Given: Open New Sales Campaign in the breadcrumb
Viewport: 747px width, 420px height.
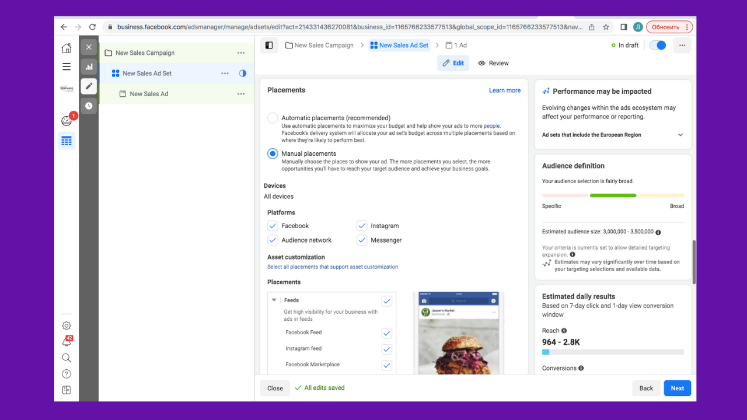Looking at the screenshot, I should coord(319,45).
